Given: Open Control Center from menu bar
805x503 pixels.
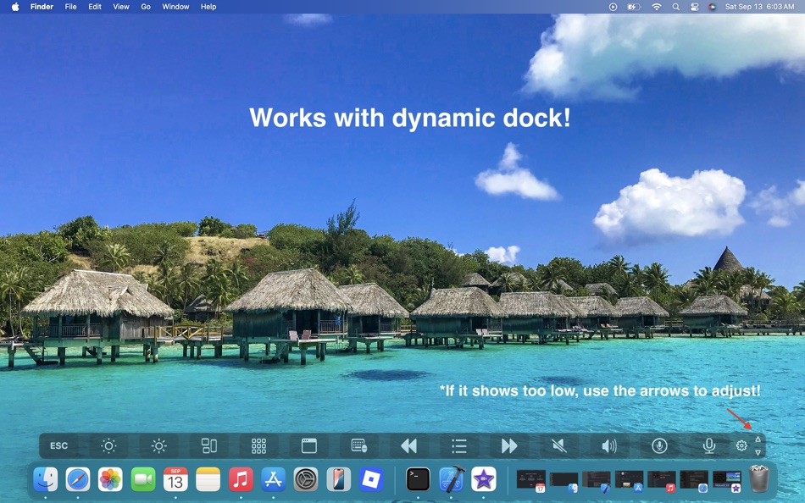Looking at the screenshot, I should pos(694,7).
